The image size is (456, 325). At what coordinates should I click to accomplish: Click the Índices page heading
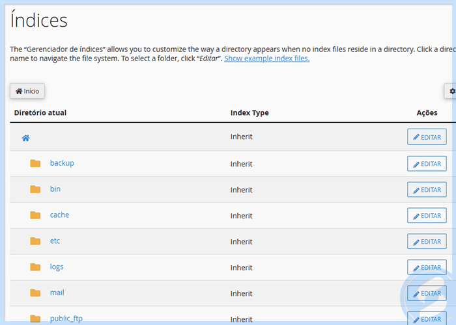tap(38, 19)
